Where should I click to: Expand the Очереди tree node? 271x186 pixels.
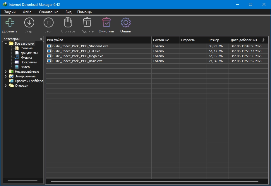[x=6, y=86]
